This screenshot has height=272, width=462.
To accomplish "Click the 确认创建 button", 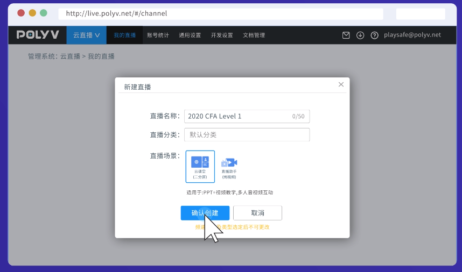I will tap(205, 213).
